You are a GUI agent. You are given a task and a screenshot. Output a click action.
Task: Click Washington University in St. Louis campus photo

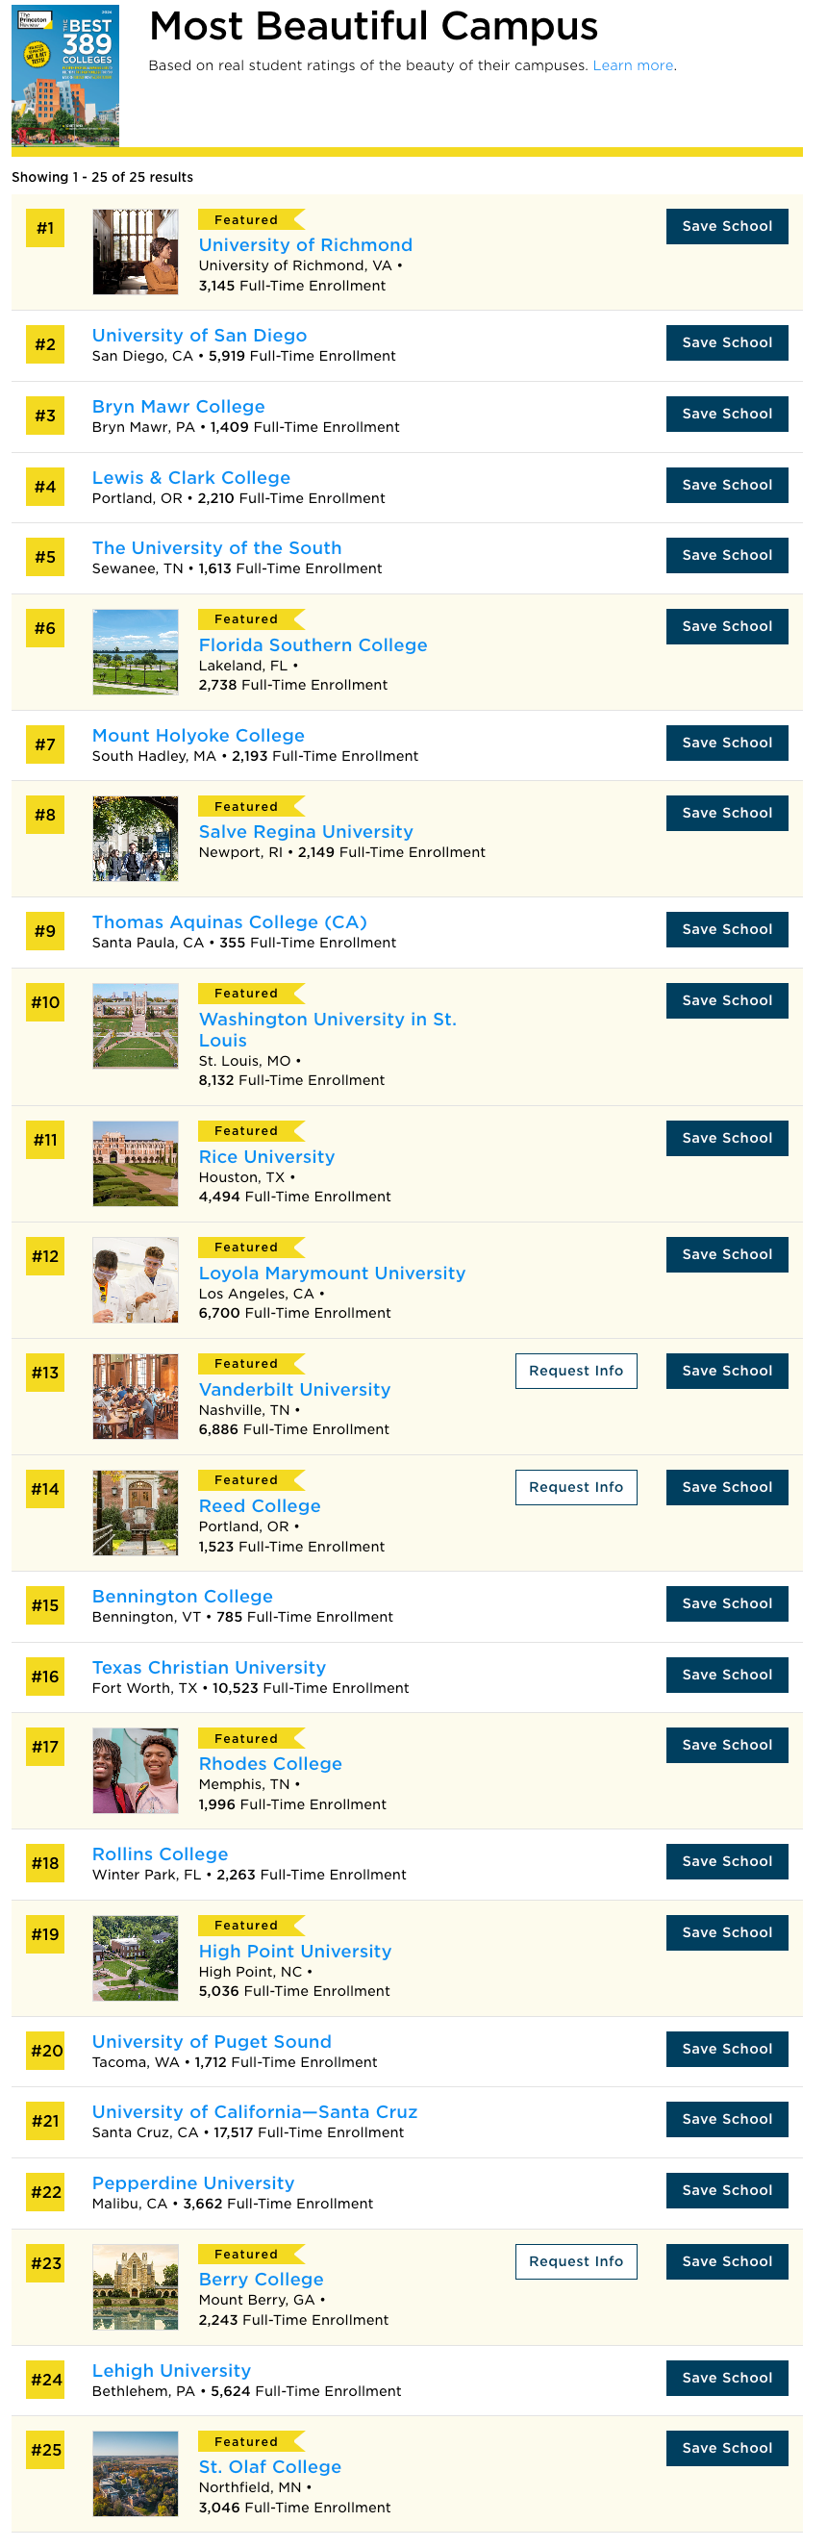136,1025
